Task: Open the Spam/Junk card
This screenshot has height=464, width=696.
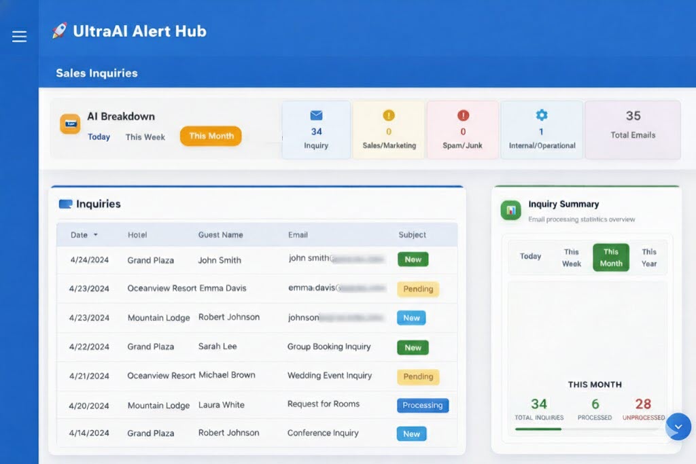Action: pos(462,130)
